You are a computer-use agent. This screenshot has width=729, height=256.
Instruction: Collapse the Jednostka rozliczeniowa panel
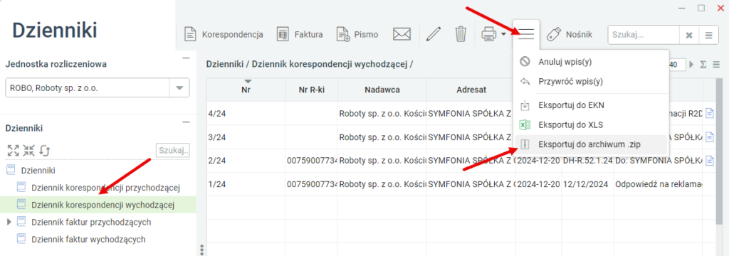[186, 58]
